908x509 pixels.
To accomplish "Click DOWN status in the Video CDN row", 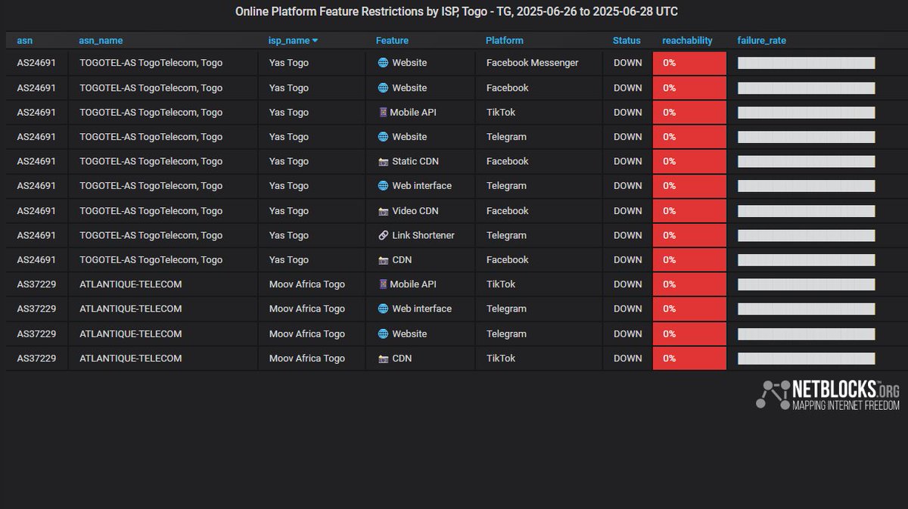I will click(628, 210).
